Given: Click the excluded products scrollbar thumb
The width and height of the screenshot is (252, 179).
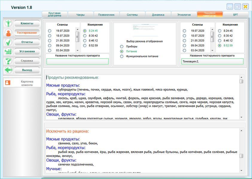Looking at the screenshot, I should (x=241, y=156).
